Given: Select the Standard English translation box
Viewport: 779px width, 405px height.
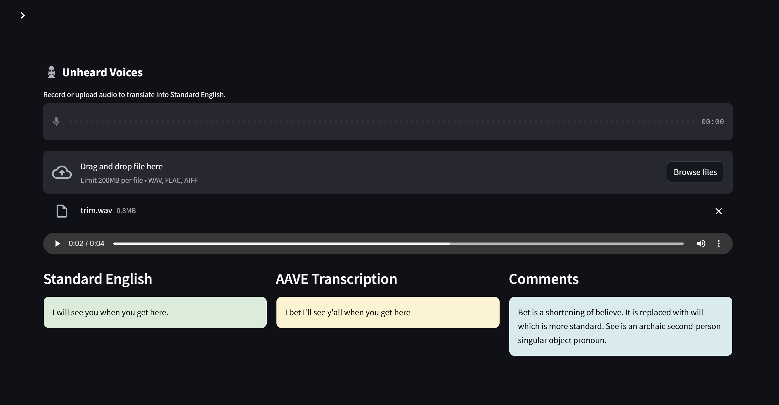Looking at the screenshot, I should click(155, 312).
